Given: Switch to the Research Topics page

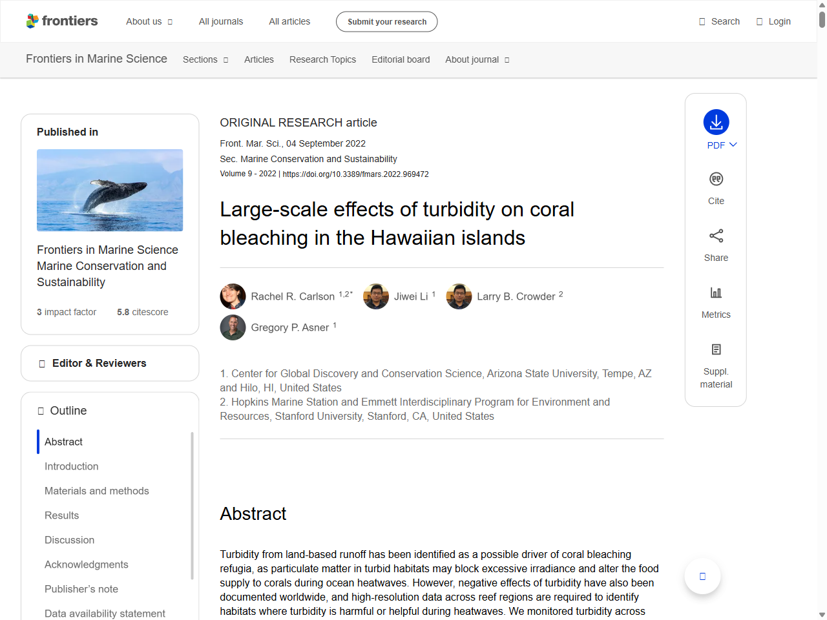Looking at the screenshot, I should [322, 59].
